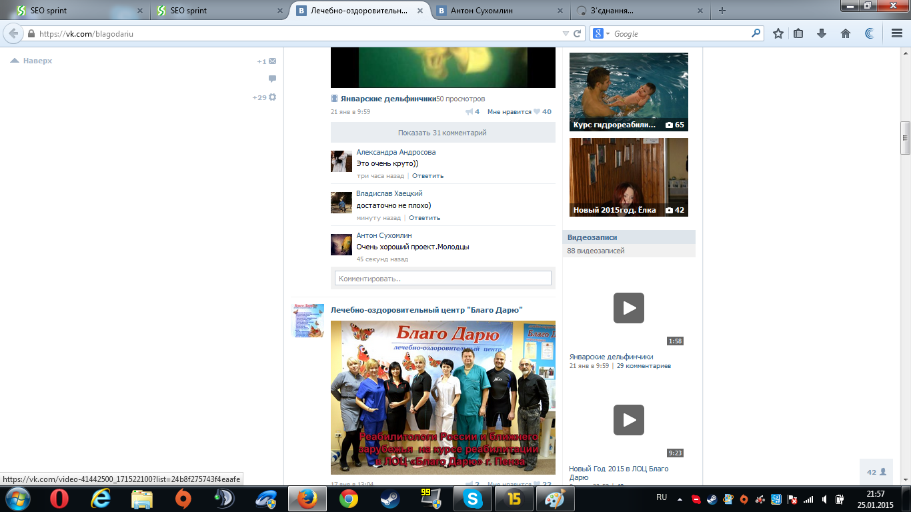Viewport: 911px width, 512px height.
Task: Open Steam from the taskbar
Action: (389, 499)
